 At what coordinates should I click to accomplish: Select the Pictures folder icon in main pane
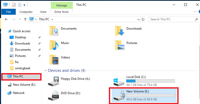click(119, 46)
